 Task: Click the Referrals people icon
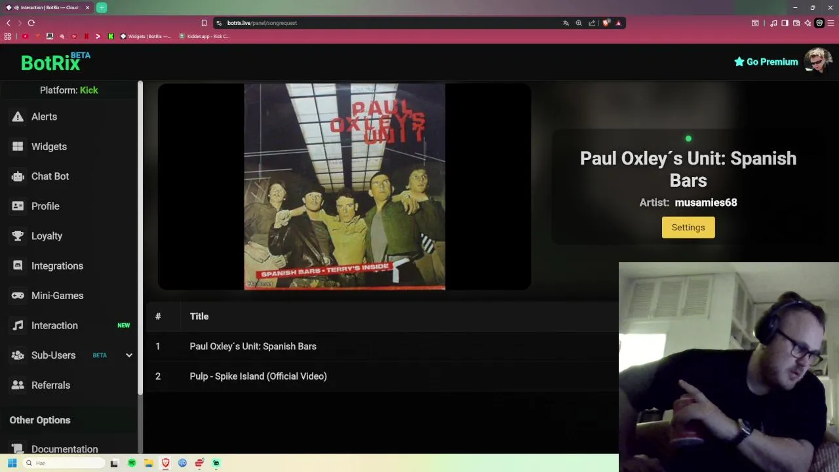point(18,385)
